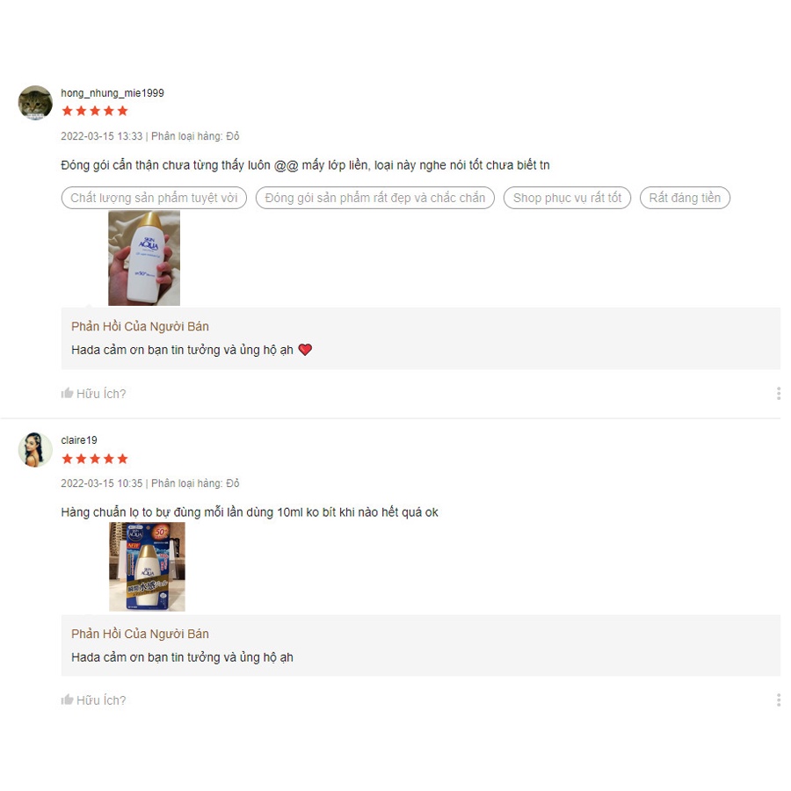Viewport: 791px width, 791px height.
Task: Click the red heart emoji in seller reply
Action: tap(305, 350)
